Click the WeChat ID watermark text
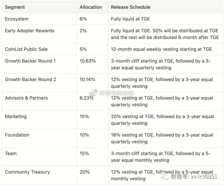 click(194, 177)
